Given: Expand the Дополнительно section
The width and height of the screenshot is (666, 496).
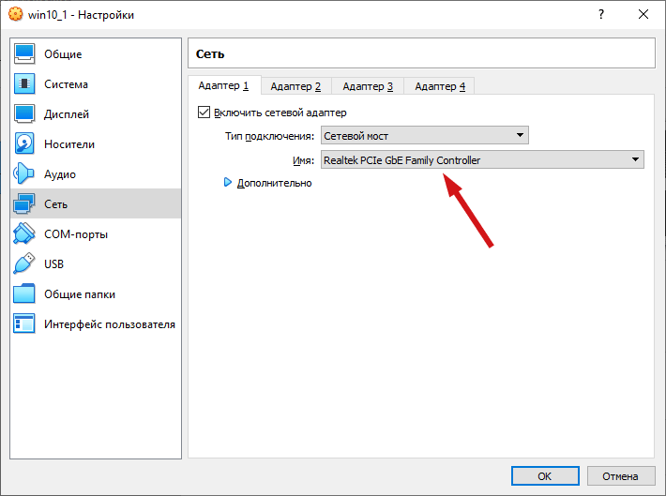Looking at the screenshot, I should point(268,183).
